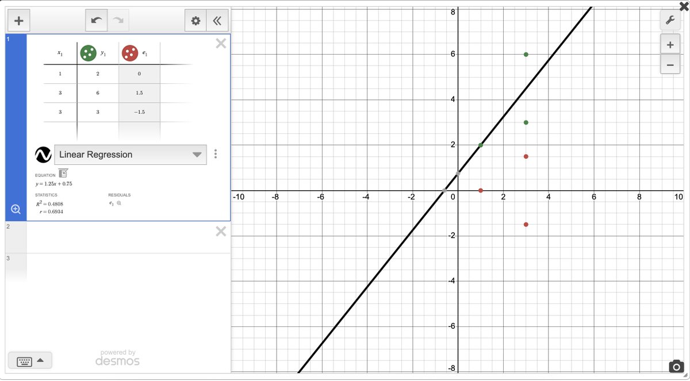The height and width of the screenshot is (381, 690).
Task: Open the regression three-dot options menu
Action: pos(216,154)
